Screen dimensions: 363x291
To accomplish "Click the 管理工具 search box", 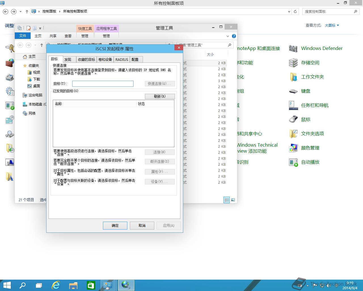I will point(205,45).
